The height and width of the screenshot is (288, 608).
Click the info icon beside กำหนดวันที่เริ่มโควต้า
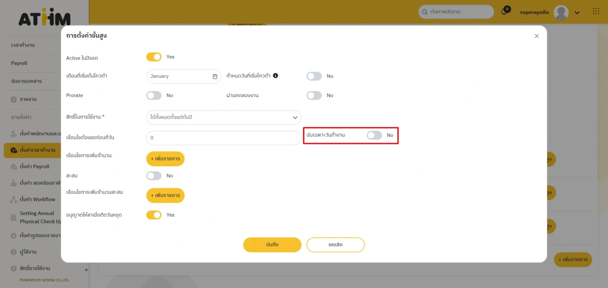point(275,75)
